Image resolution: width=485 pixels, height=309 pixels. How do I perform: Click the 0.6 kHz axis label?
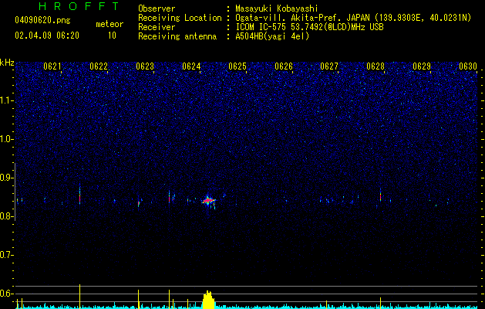click(x=6, y=294)
